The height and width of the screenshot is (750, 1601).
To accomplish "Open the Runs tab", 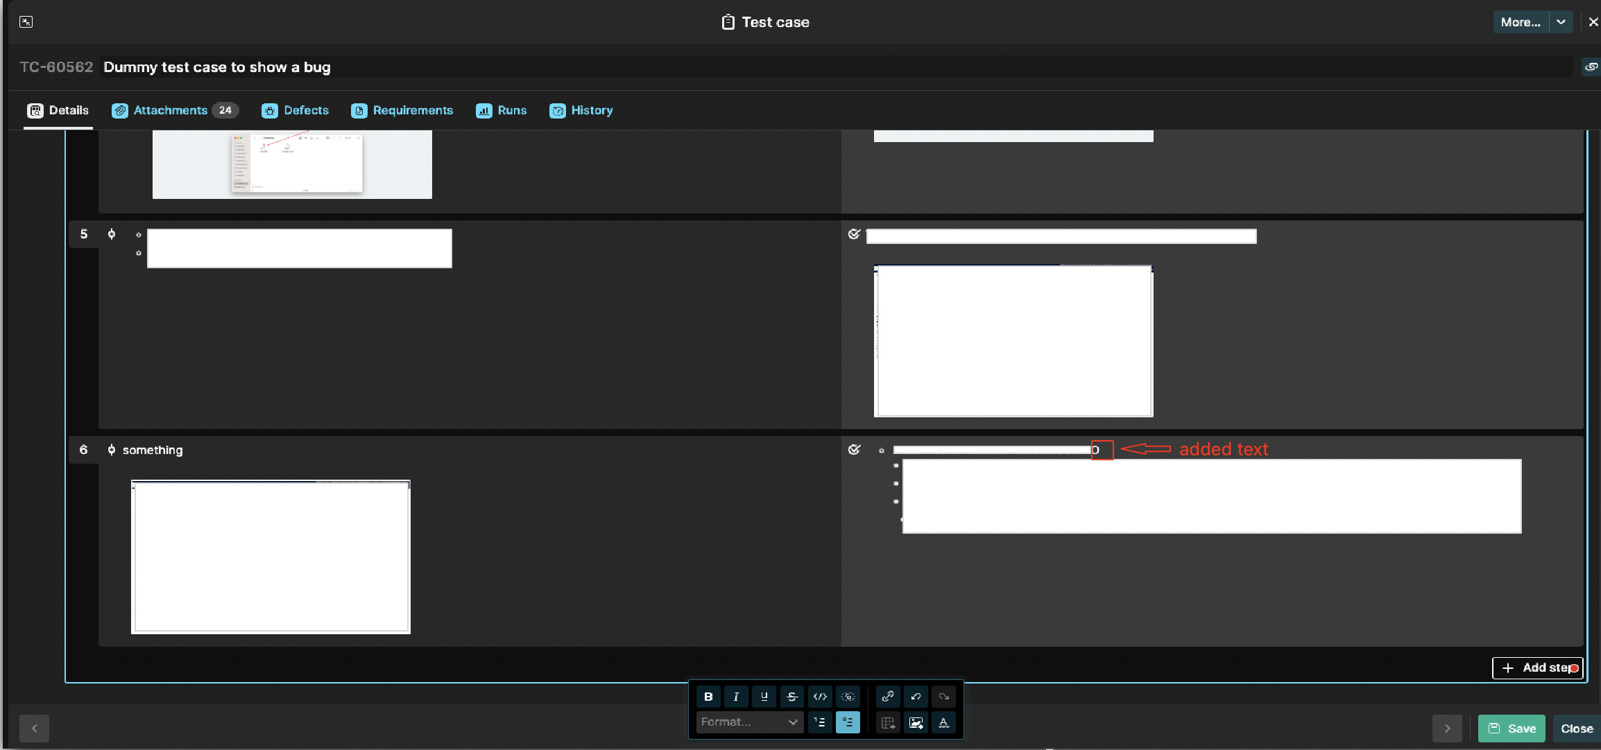I will tap(502, 110).
